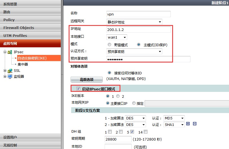
Task: Uncheck DH group 5 checkbox
Action: point(132,132)
